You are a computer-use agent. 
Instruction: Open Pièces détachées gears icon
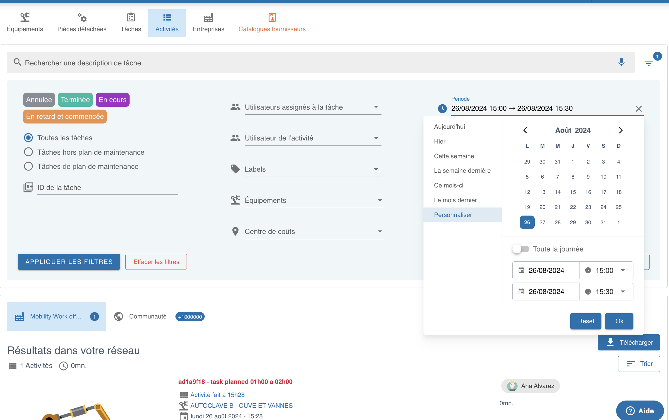(82, 18)
